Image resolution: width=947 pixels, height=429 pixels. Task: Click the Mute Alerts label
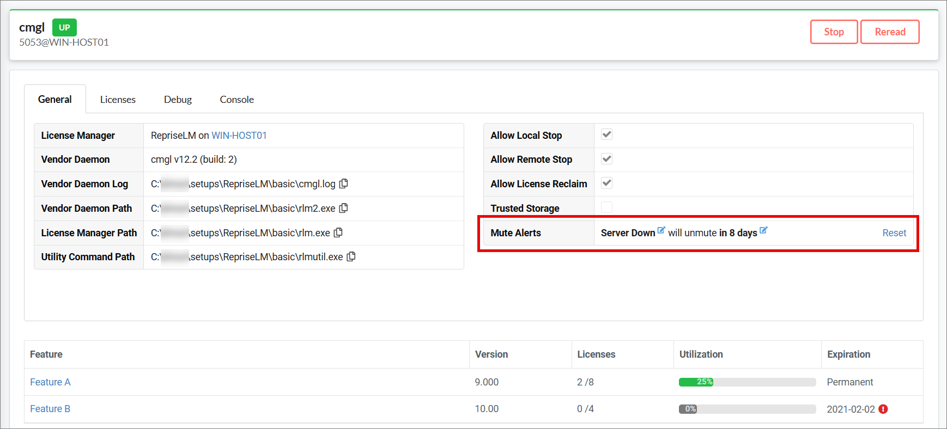point(515,233)
